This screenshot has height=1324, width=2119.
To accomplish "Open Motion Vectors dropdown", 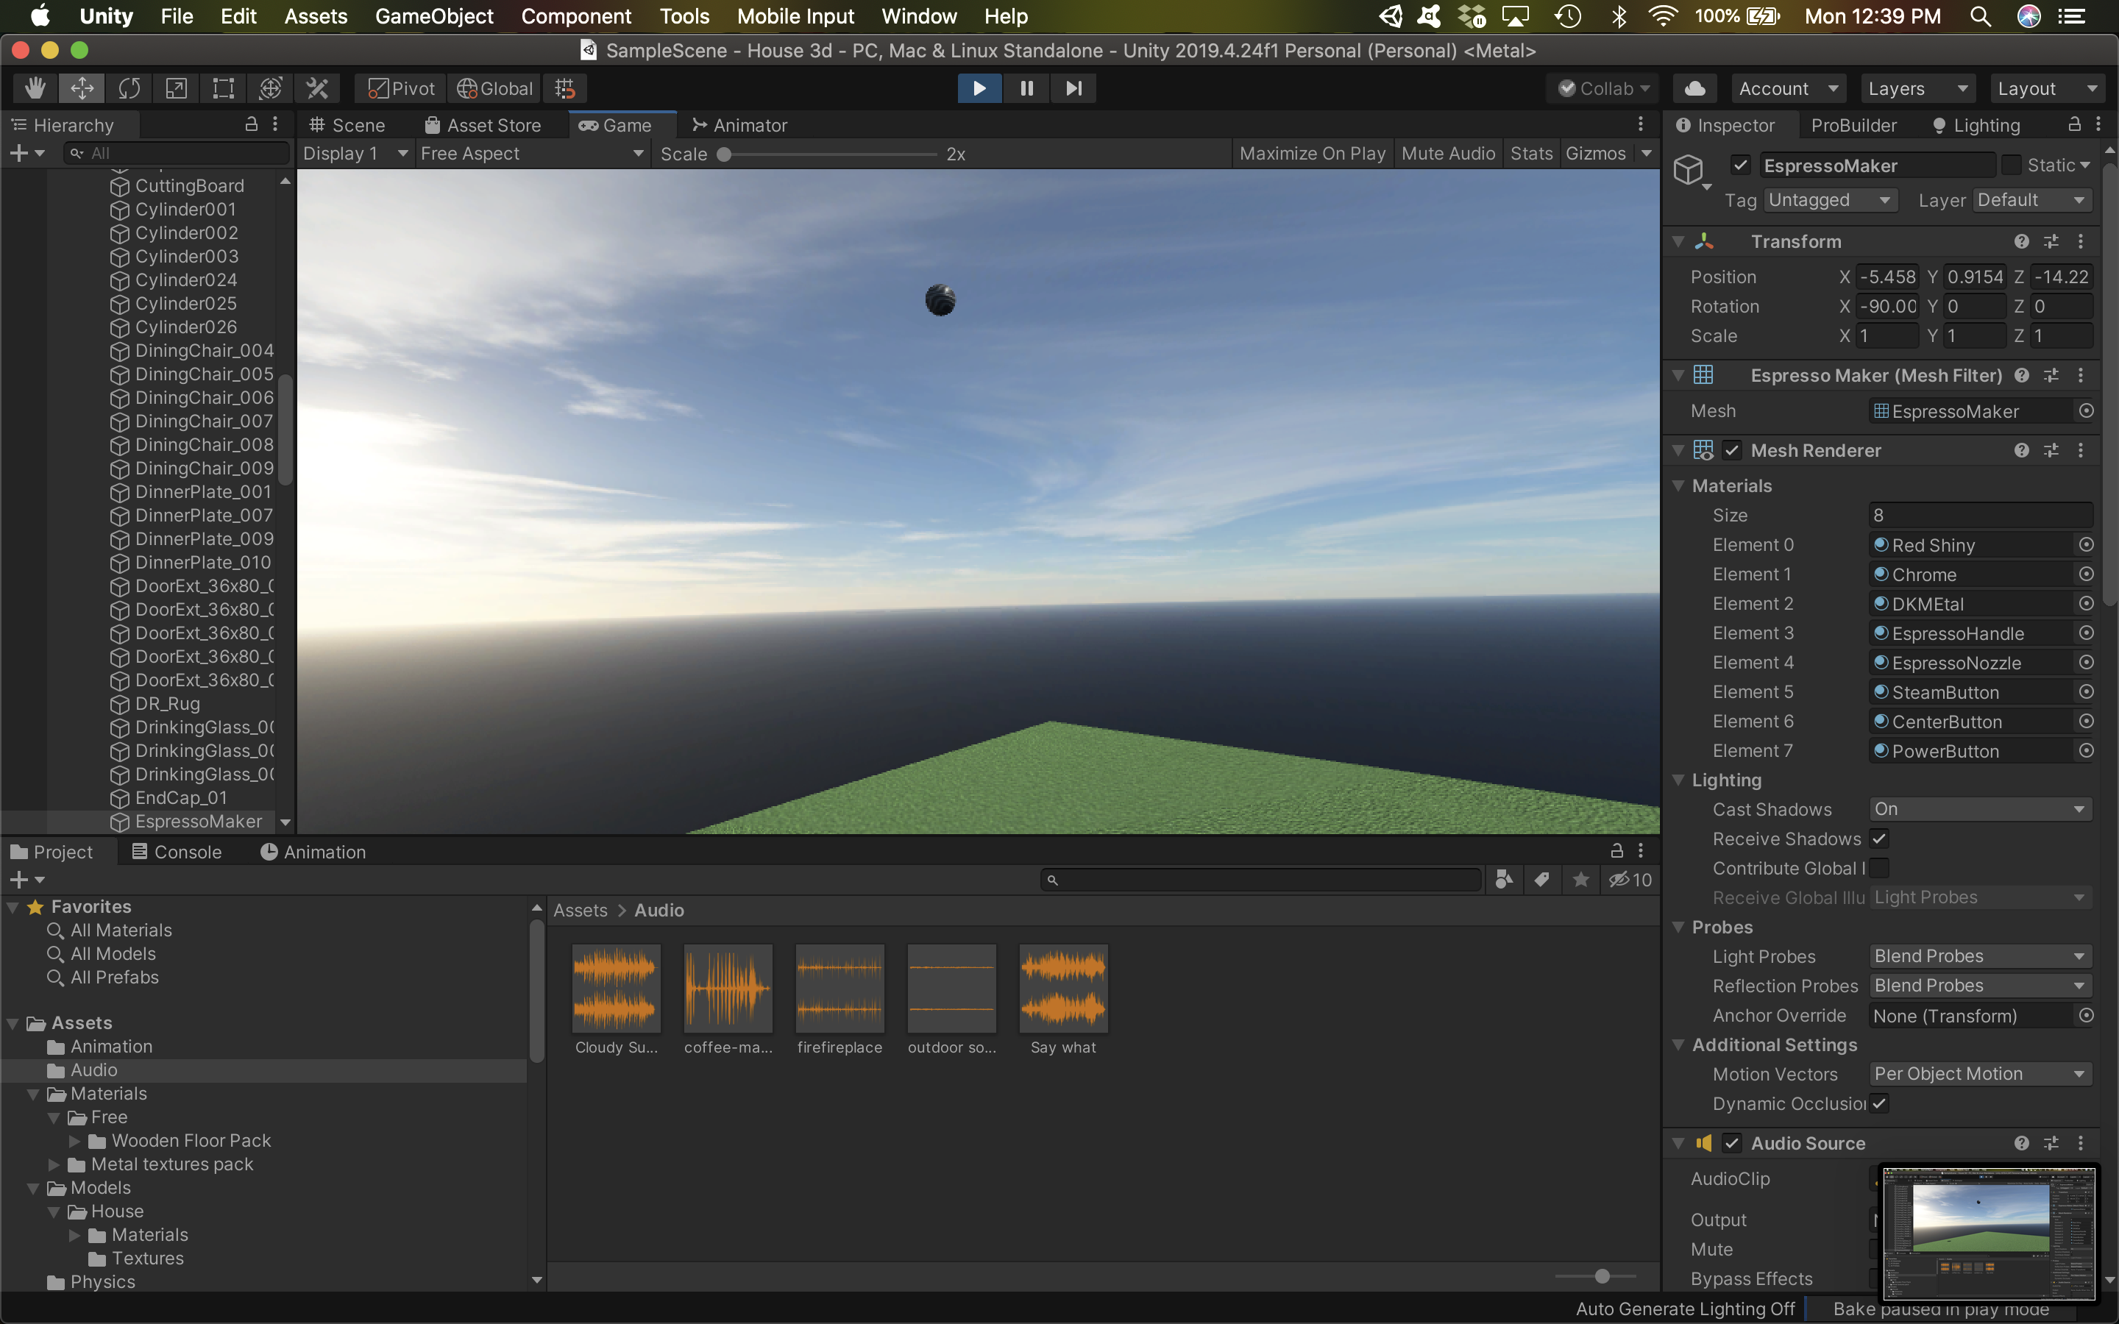I will pos(1981,1074).
